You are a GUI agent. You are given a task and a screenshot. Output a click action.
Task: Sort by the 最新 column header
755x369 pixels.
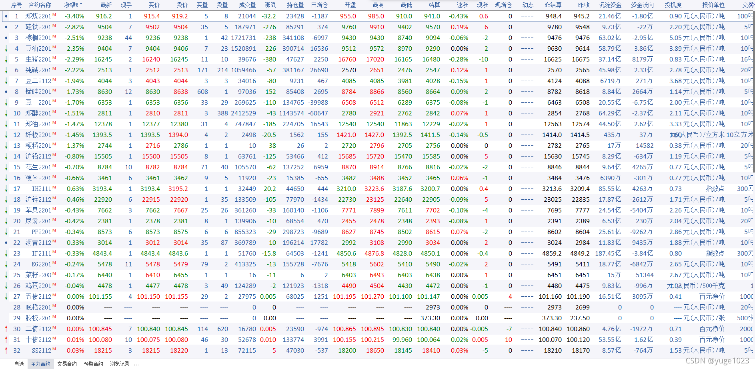pos(106,5)
